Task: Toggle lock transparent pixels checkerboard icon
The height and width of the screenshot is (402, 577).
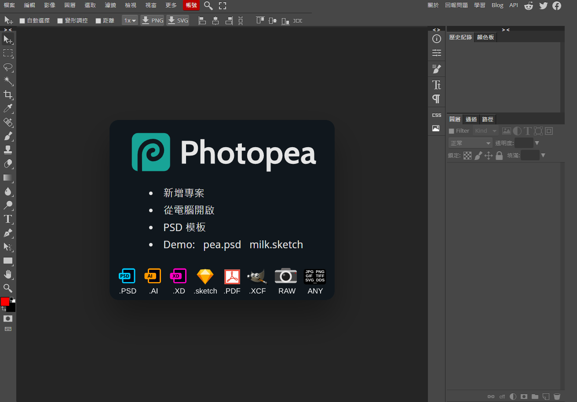Action: click(467, 156)
